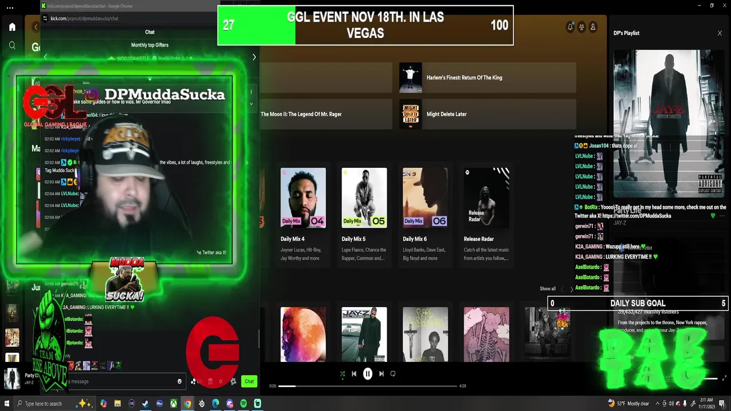View site information in the Kick popout
Image resolution: width=731 pixels, height=411 pixels.
pos(46,18)
